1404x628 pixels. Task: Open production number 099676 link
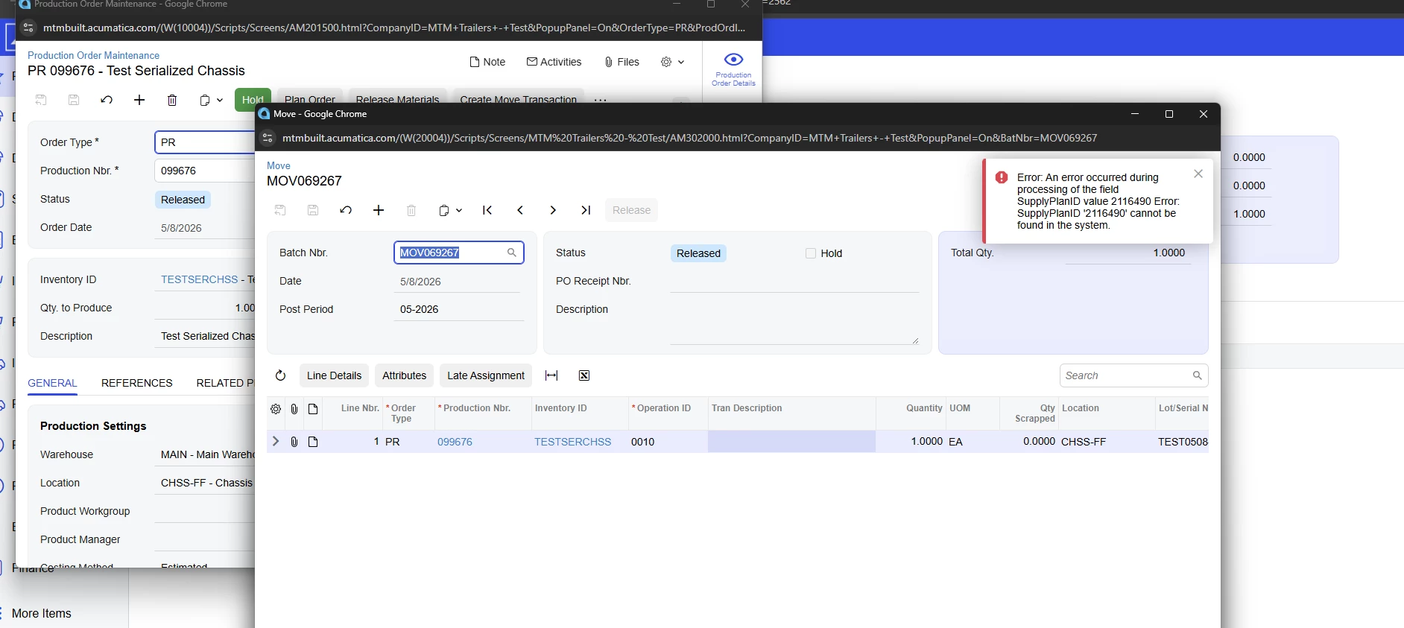[455, 442]
